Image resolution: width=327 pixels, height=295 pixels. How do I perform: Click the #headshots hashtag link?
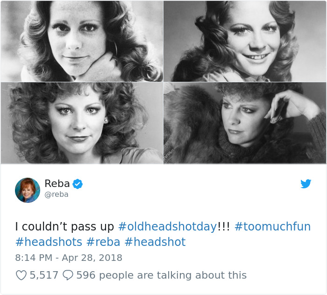[x=49, y=242]
